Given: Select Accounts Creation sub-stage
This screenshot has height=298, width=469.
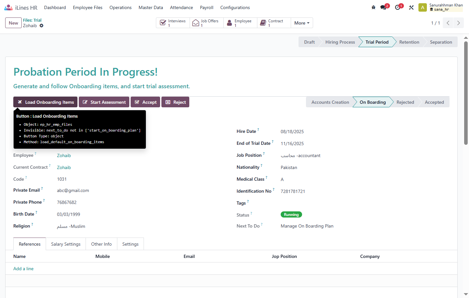Looking at the screenshot, I should tap(330, 102).
